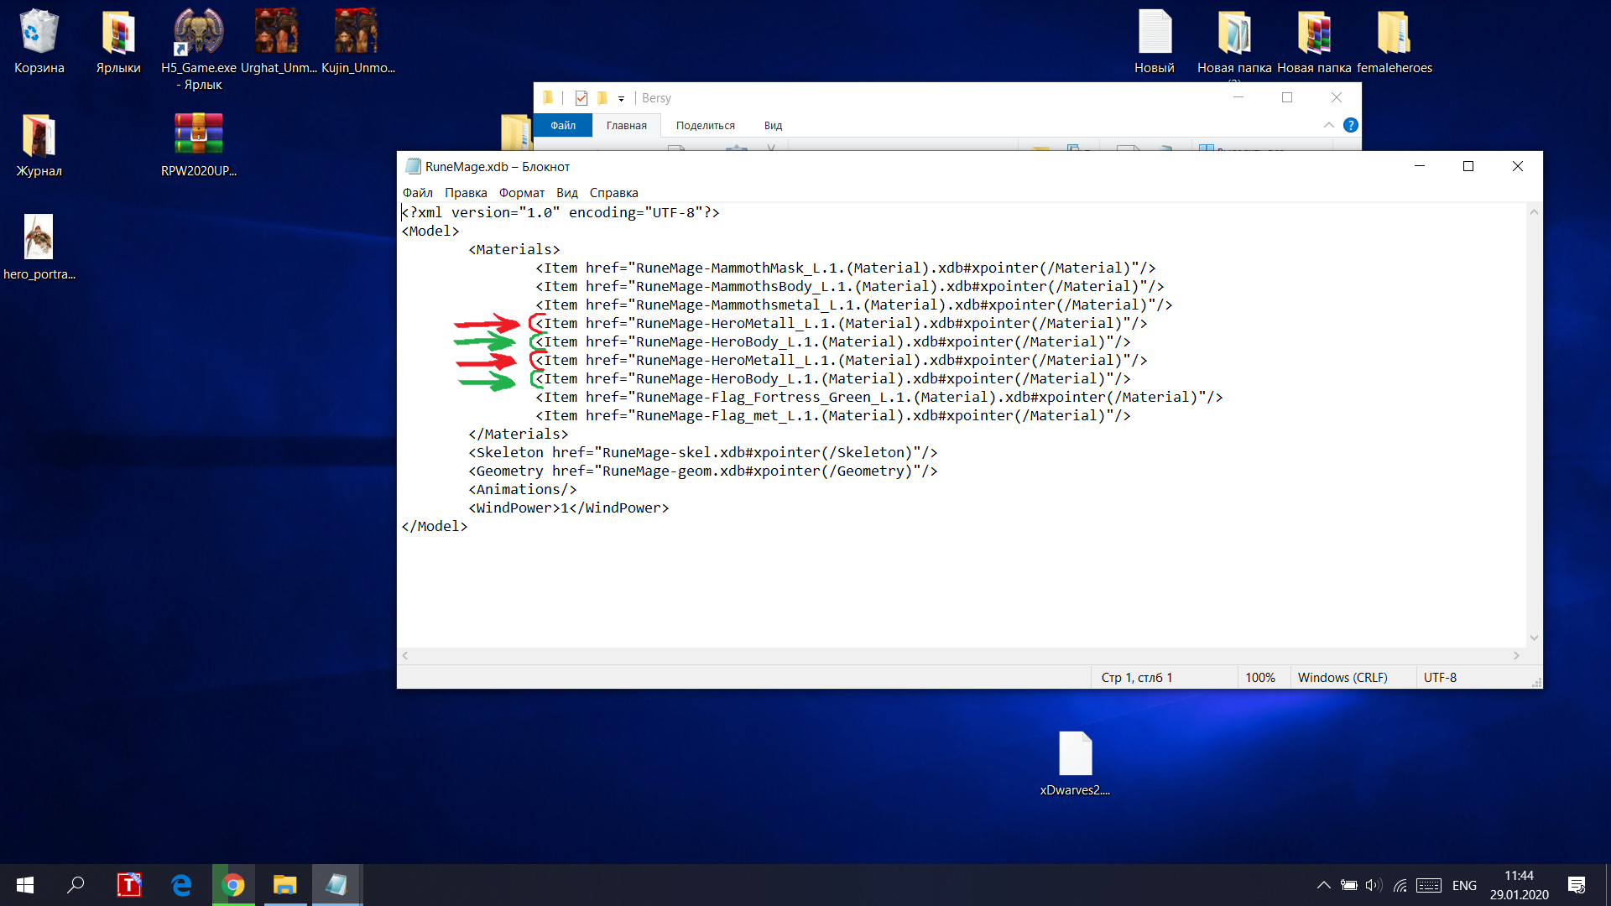
Task: Select the Ярлыки folder on desktop
Action: coord(118,42)
